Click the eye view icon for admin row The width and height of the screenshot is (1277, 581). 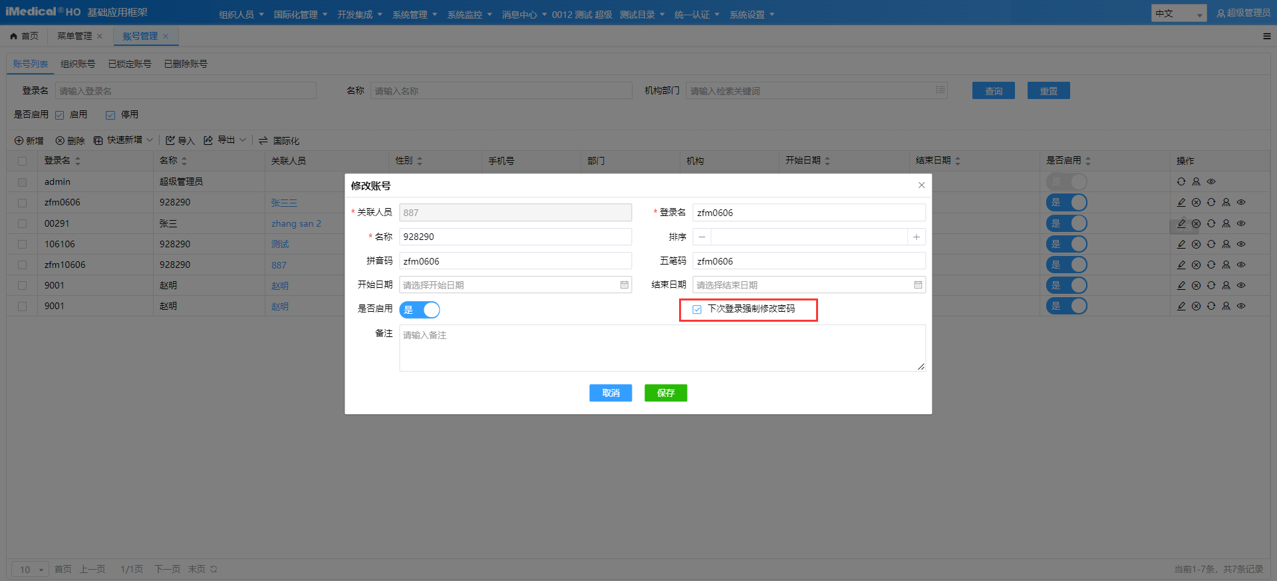[1211, 181]
